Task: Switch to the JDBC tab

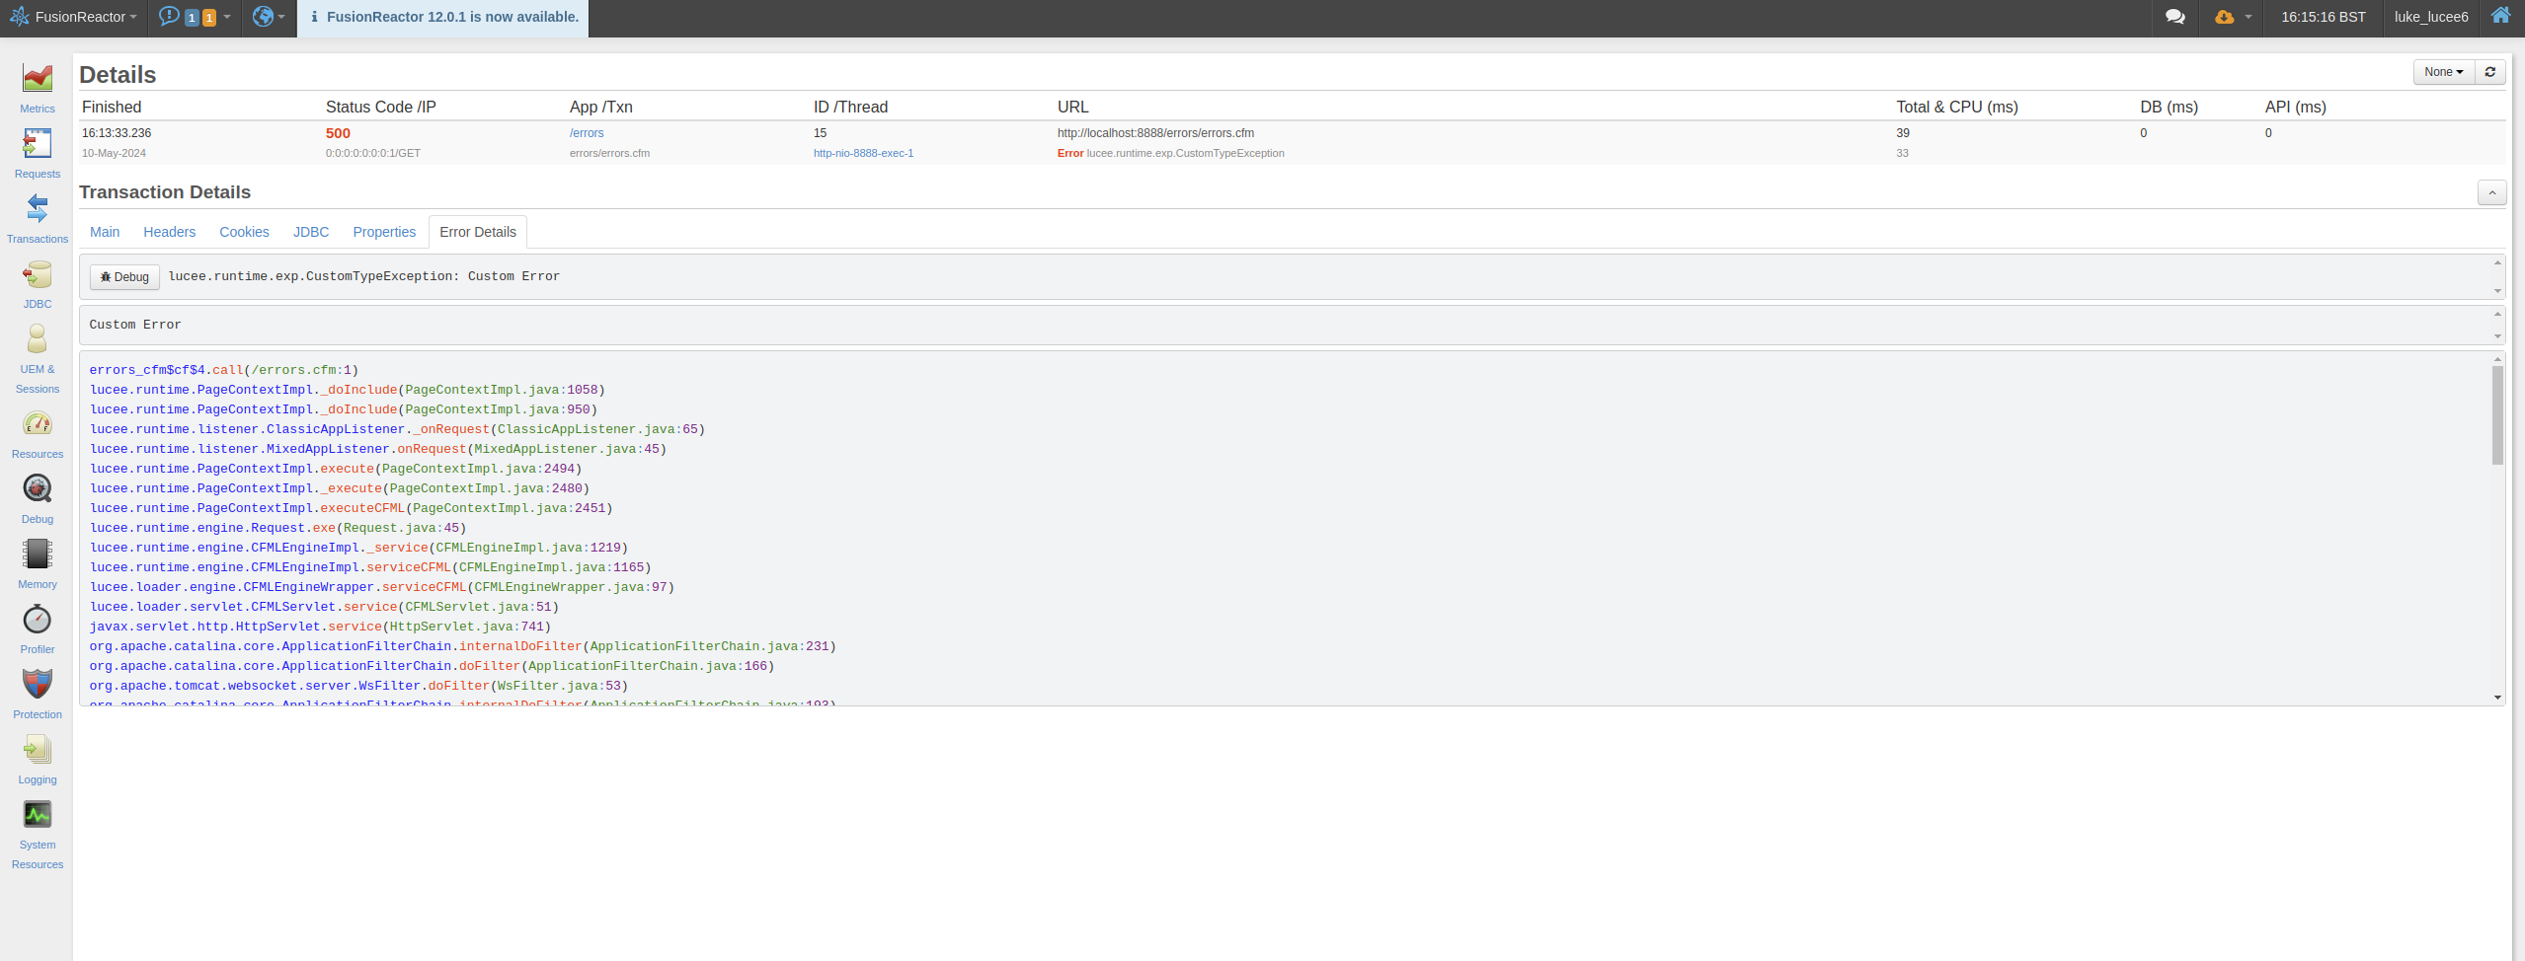Action: pyautogui.click(x=311, y=232)
